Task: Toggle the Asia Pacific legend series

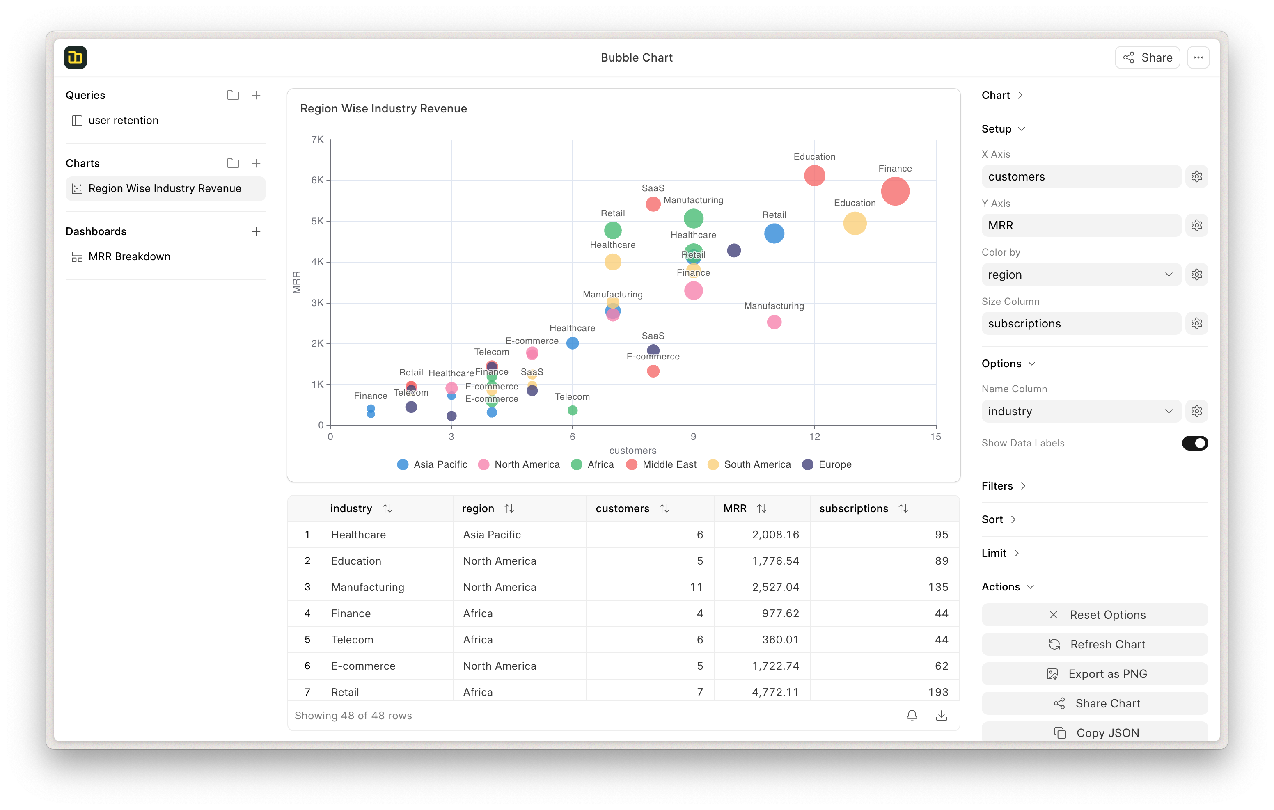Action: [432, 464]
